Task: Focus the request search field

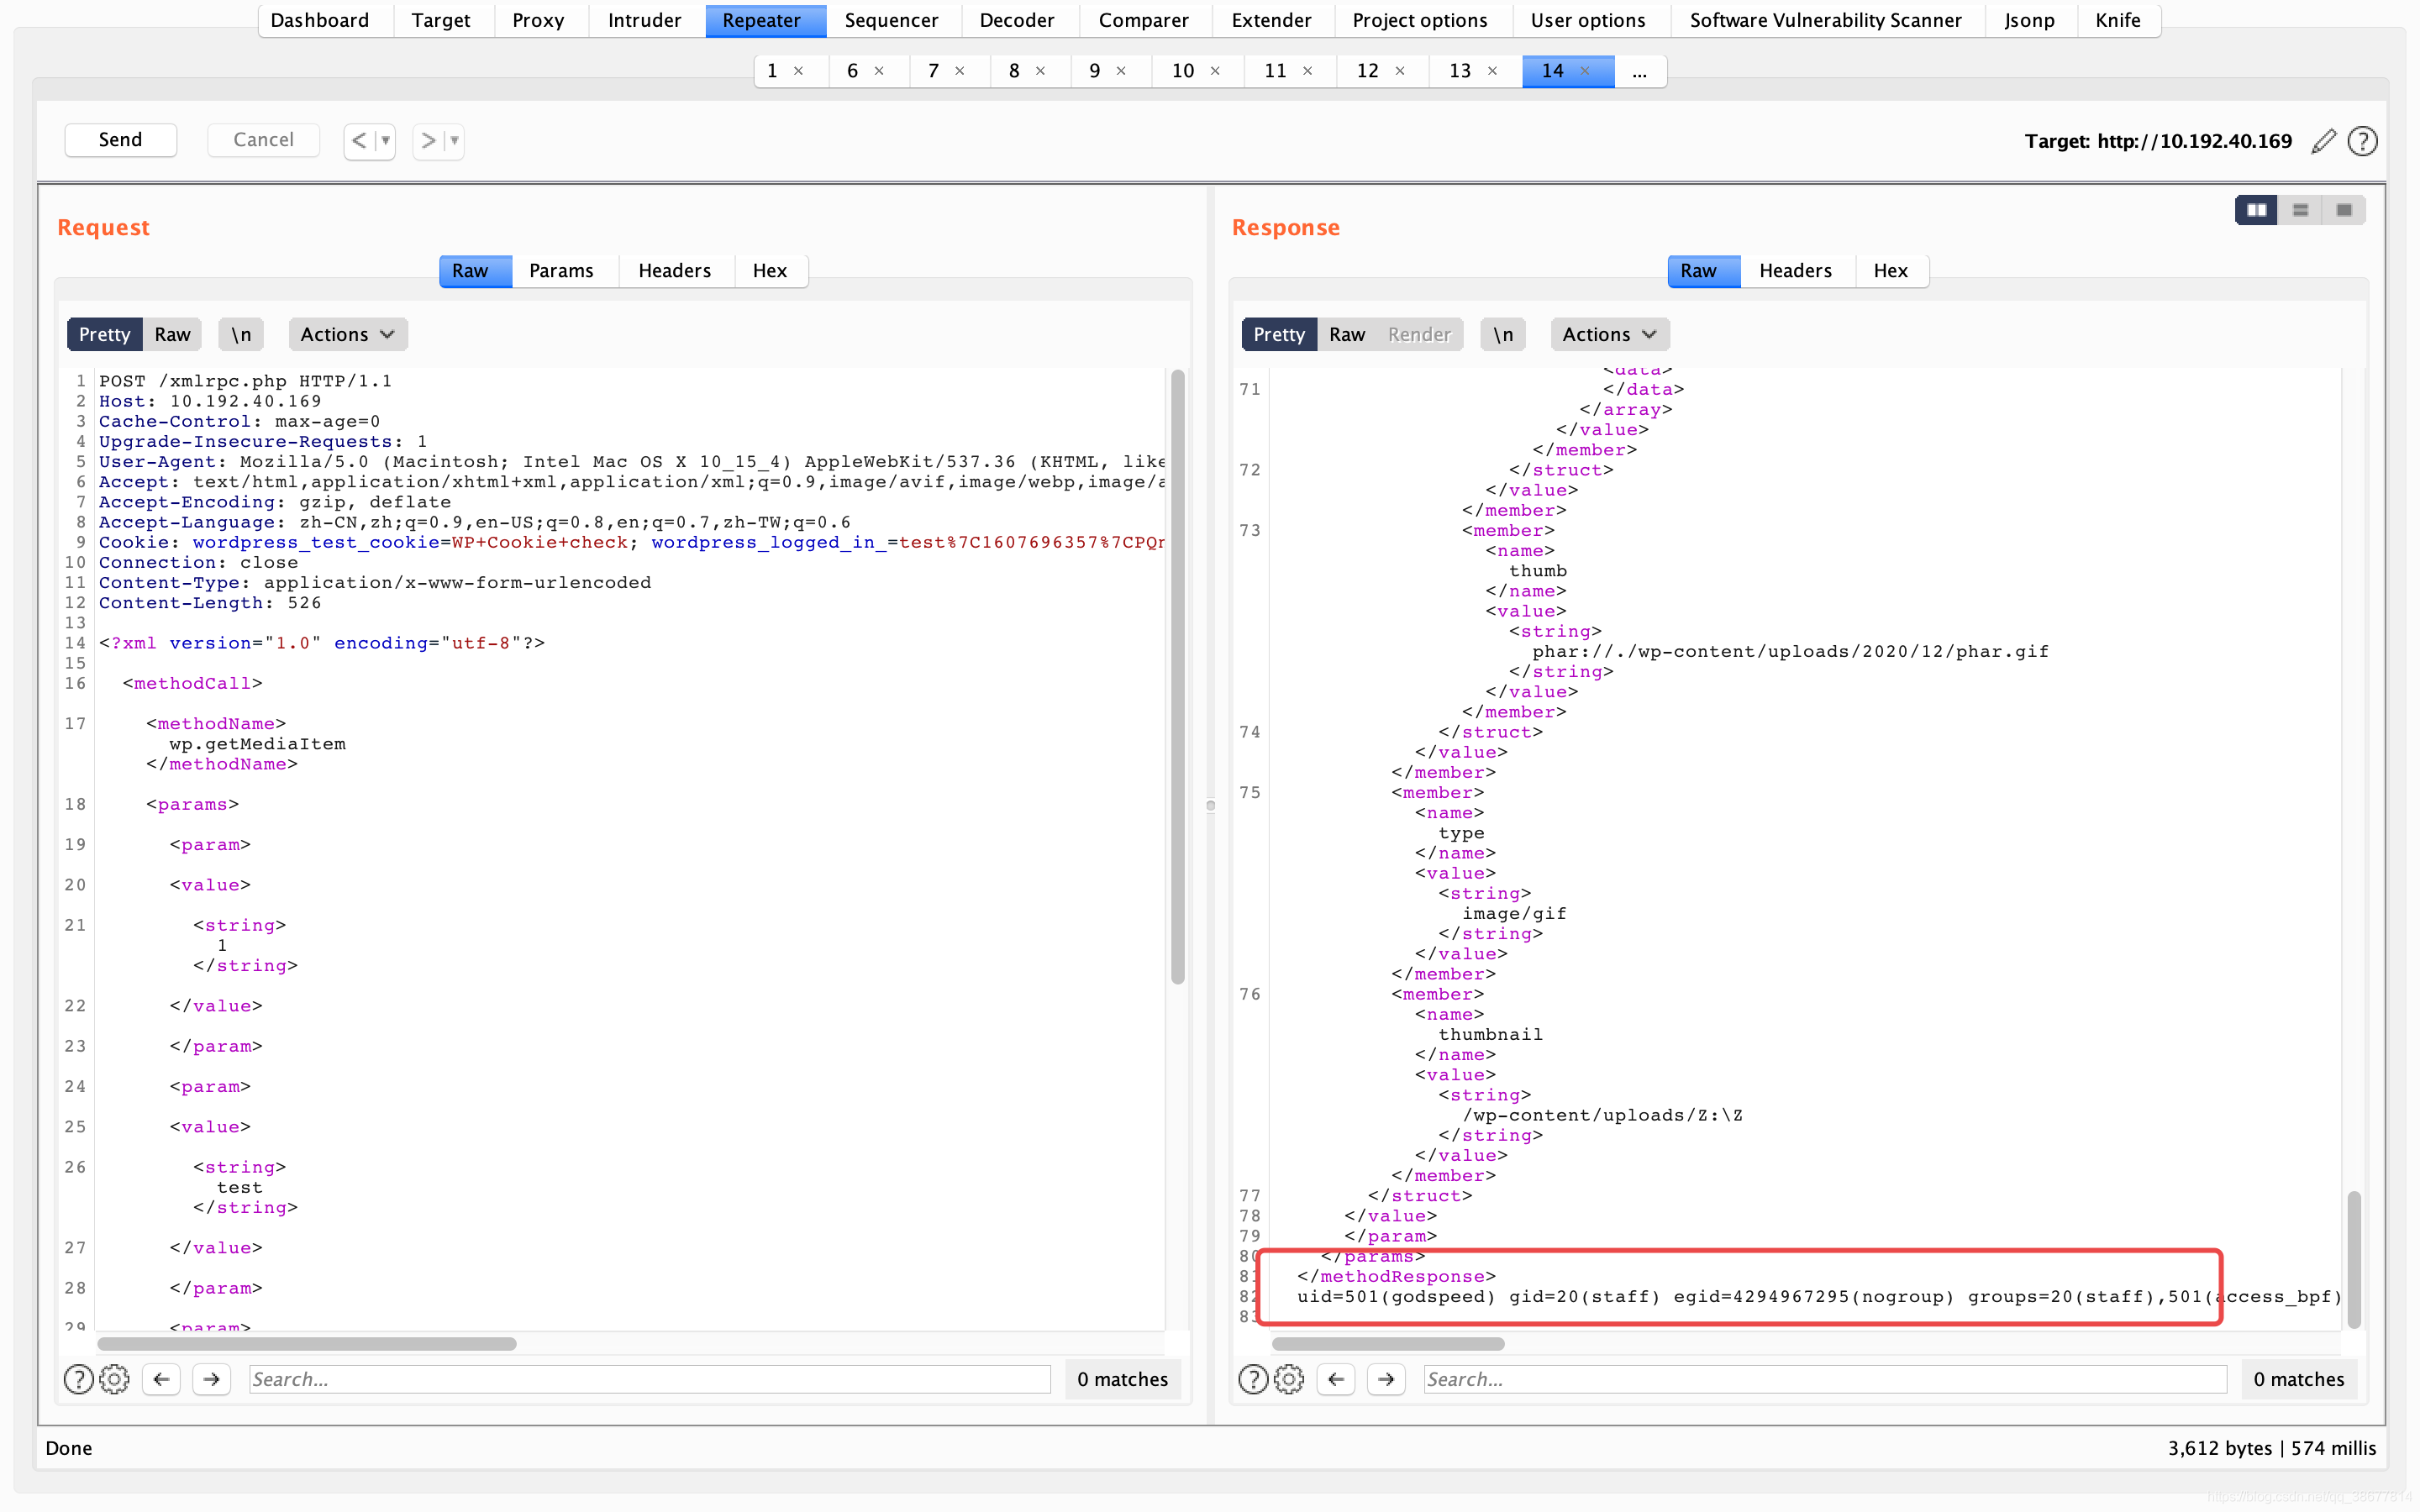Action: tap(649, 1379)
